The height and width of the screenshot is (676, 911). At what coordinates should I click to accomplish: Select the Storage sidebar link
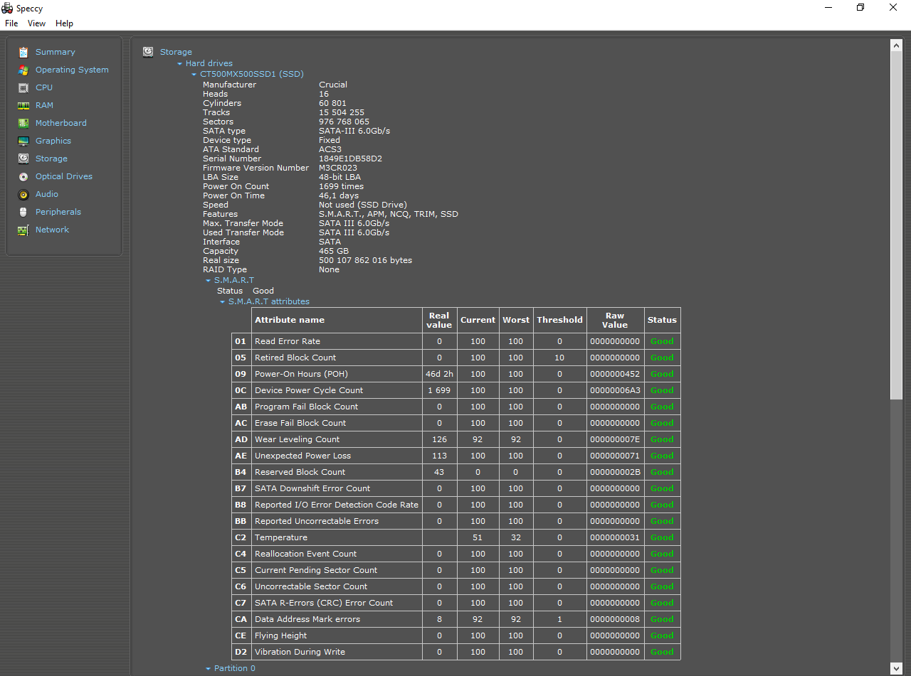click(51, 159)
